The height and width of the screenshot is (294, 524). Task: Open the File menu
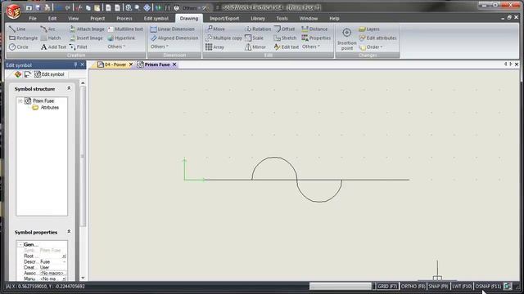click(33, 18)
